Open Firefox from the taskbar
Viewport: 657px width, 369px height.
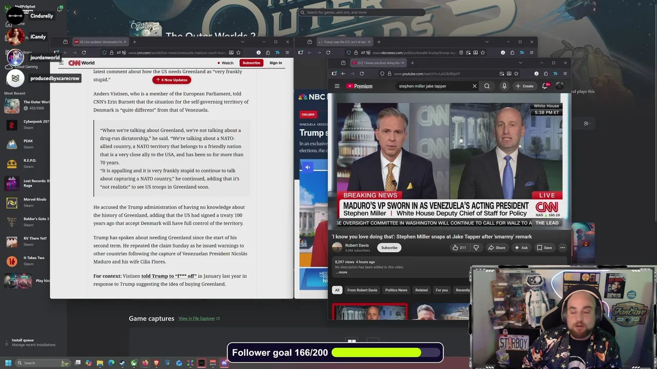tap(145, 363)
